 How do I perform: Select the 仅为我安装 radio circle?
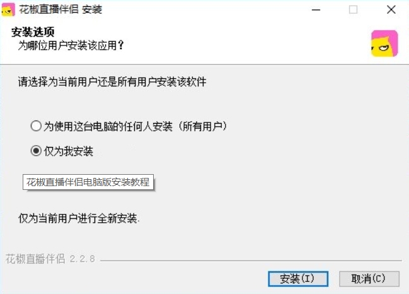point(36,151)
